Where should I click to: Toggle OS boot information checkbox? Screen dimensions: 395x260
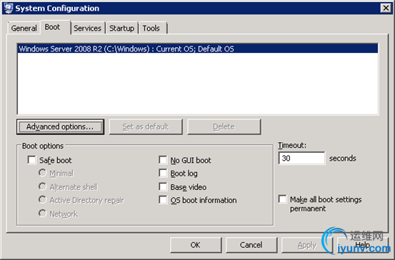pyautogui.click(x=163, y=200)
